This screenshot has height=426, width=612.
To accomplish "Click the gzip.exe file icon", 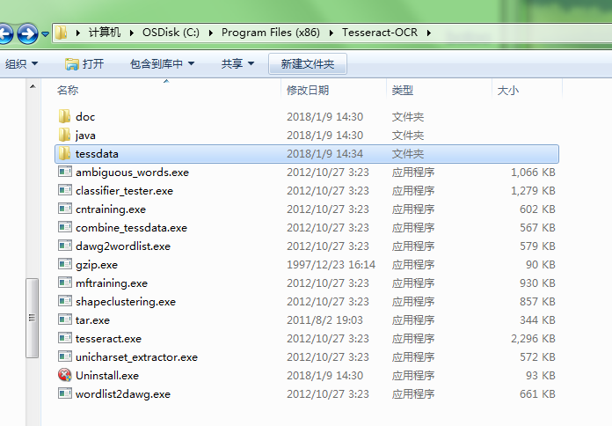I will coord(65,264).
